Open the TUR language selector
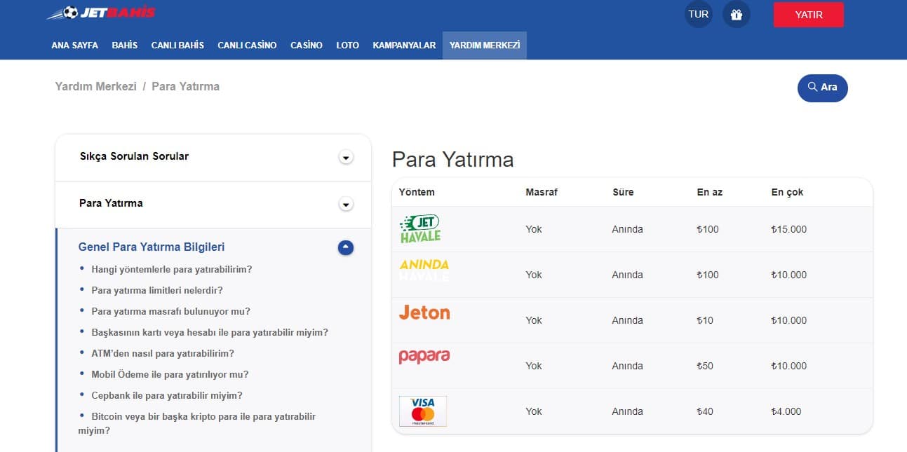This screenshot has width=907, height=452. pos(698,14)
